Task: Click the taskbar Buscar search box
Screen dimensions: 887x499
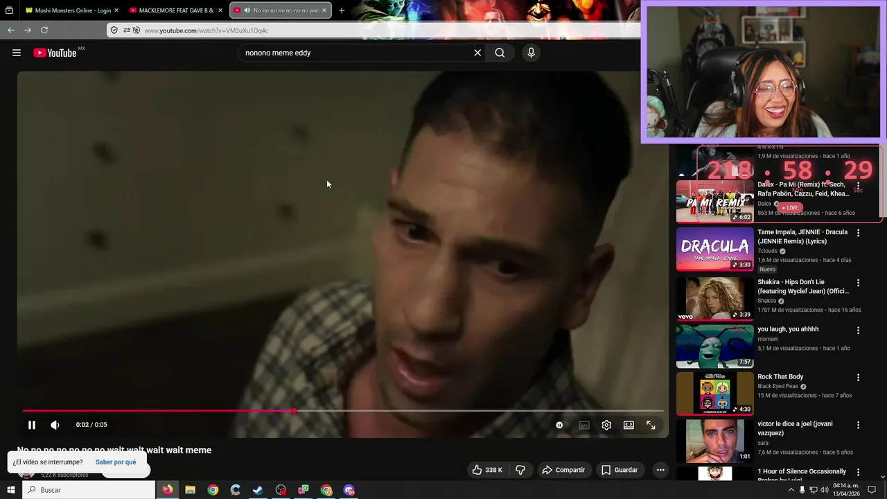Action: [x=89, y=490]
